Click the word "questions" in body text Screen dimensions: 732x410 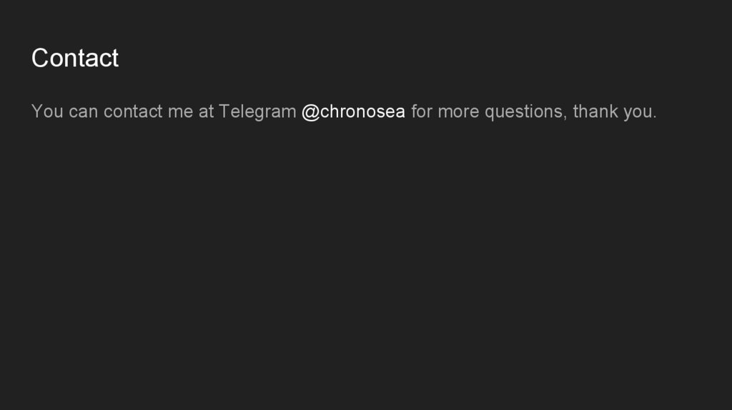coord(523,112)
